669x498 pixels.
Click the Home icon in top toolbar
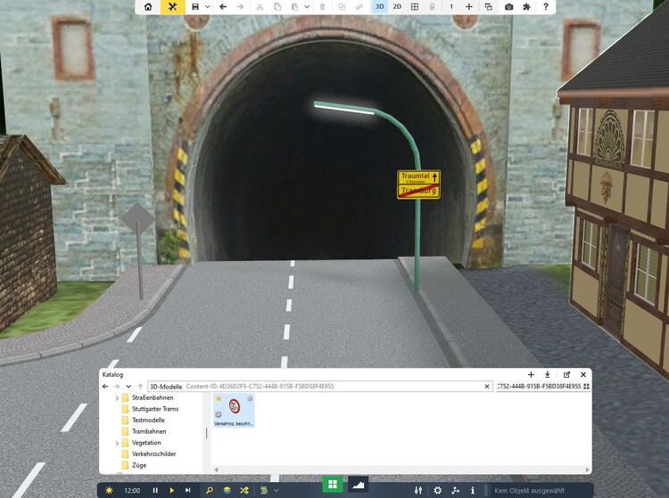click(x=149, y=6)
